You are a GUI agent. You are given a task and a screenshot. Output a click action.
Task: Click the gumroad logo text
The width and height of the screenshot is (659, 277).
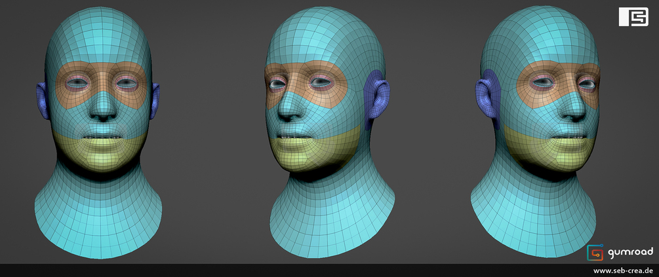pyautogui.click(x=630, y=253)
